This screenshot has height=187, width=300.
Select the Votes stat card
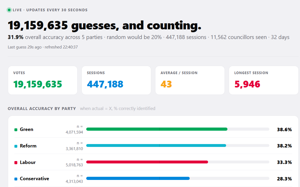pyautogui.click(x=43, y=80)
